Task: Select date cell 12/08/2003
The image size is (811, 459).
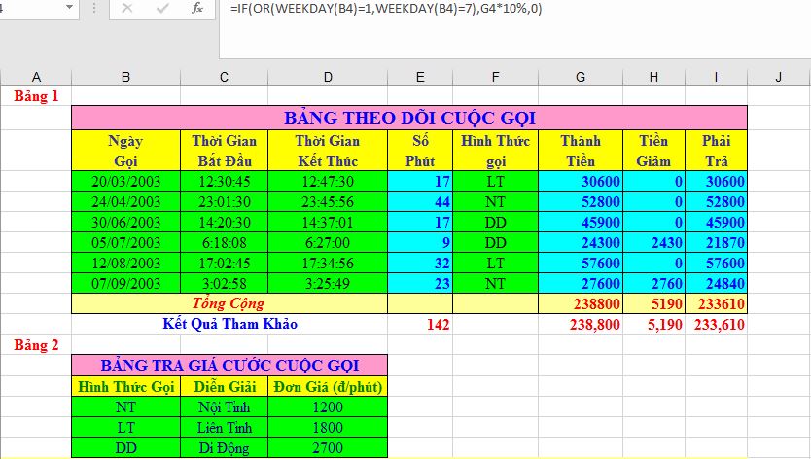Action: (125, 263)
